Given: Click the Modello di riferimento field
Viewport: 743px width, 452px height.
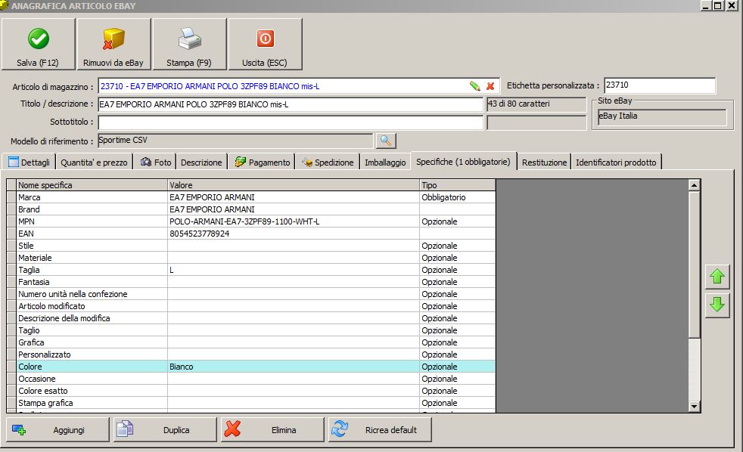Looking at the screenshot, I should coord(235,141).
